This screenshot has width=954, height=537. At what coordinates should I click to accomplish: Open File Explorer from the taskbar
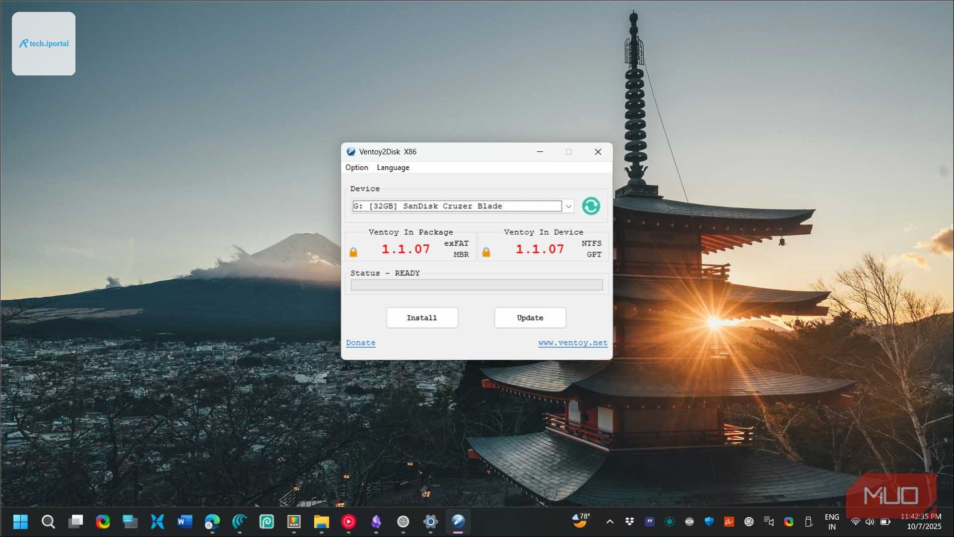point(321,522)
